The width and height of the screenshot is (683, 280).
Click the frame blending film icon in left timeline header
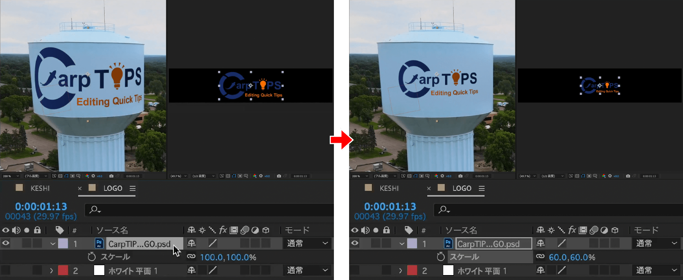click(x=234, y=230)
